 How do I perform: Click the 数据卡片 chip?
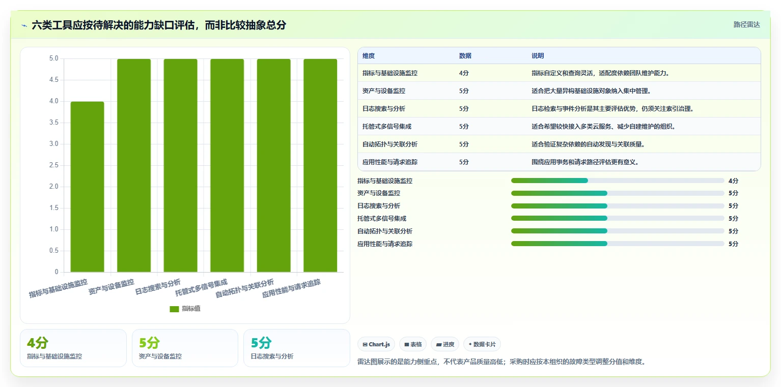(482, 344)
